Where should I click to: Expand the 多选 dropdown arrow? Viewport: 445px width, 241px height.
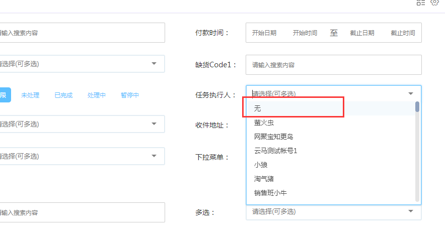click(x=411, y=211)
